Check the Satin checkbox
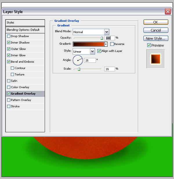174x179 pixels. point(9,81)
